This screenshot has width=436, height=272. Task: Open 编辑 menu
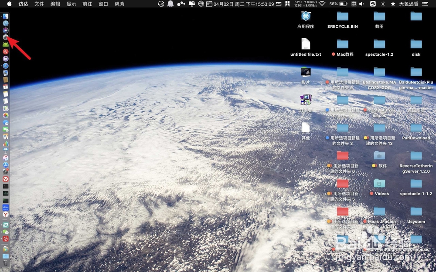55,4
